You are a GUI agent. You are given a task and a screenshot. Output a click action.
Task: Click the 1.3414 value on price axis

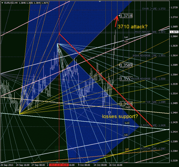pos(174,132)
